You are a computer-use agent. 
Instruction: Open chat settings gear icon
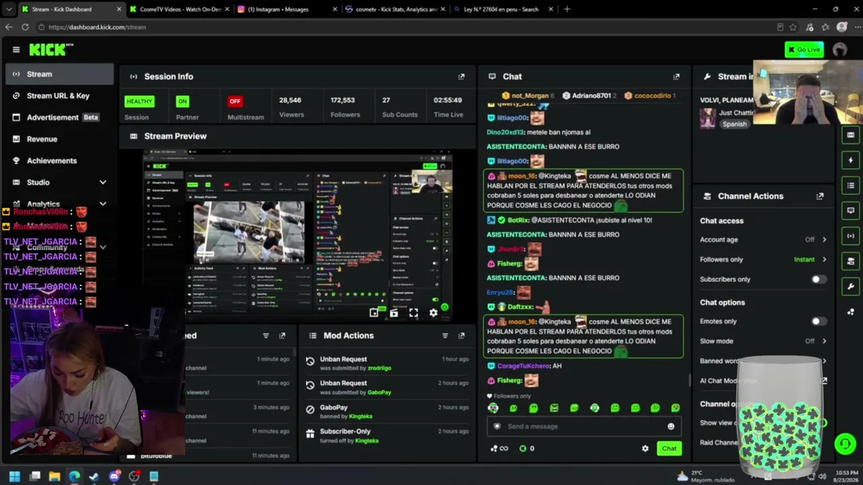645,449
